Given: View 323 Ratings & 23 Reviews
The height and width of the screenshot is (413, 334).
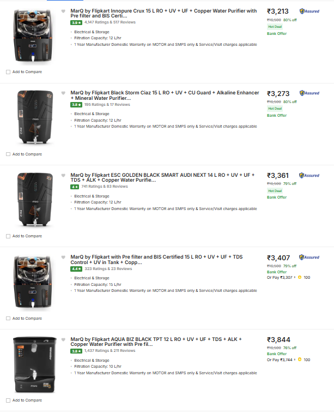Looking at the screenshot, I should [108, 268].
